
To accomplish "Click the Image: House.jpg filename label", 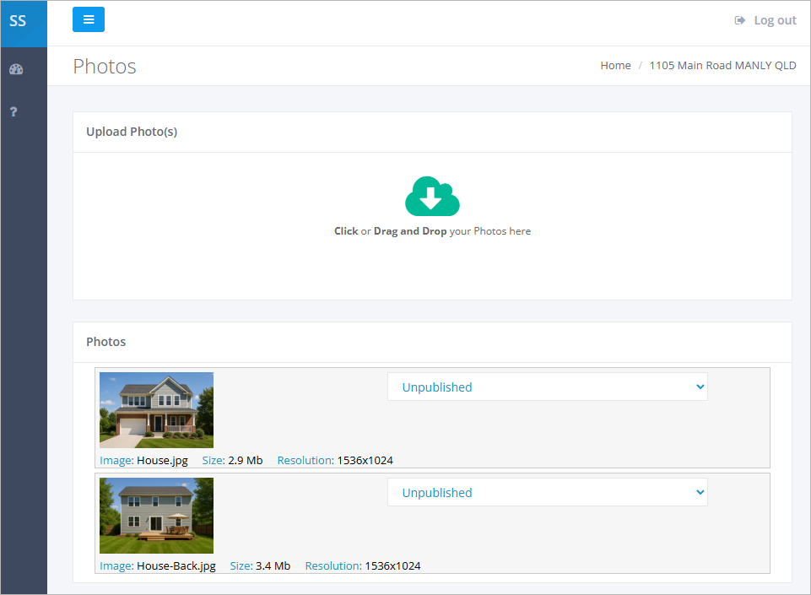I will point(142,460).
